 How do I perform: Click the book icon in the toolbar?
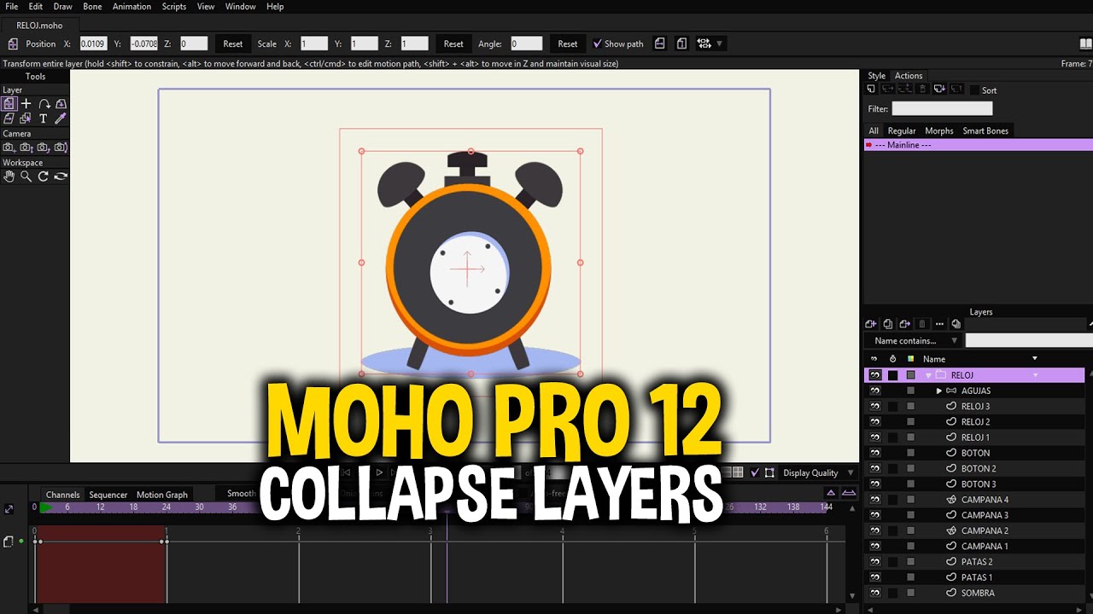1085,43
